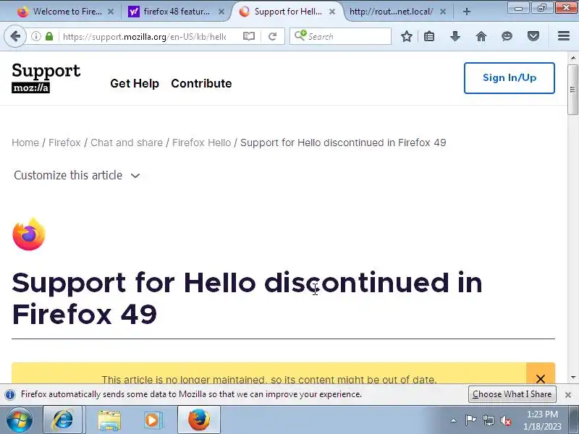Click the article title heading text
Viewport: 579px width, 434px height.
coord(247,298)
